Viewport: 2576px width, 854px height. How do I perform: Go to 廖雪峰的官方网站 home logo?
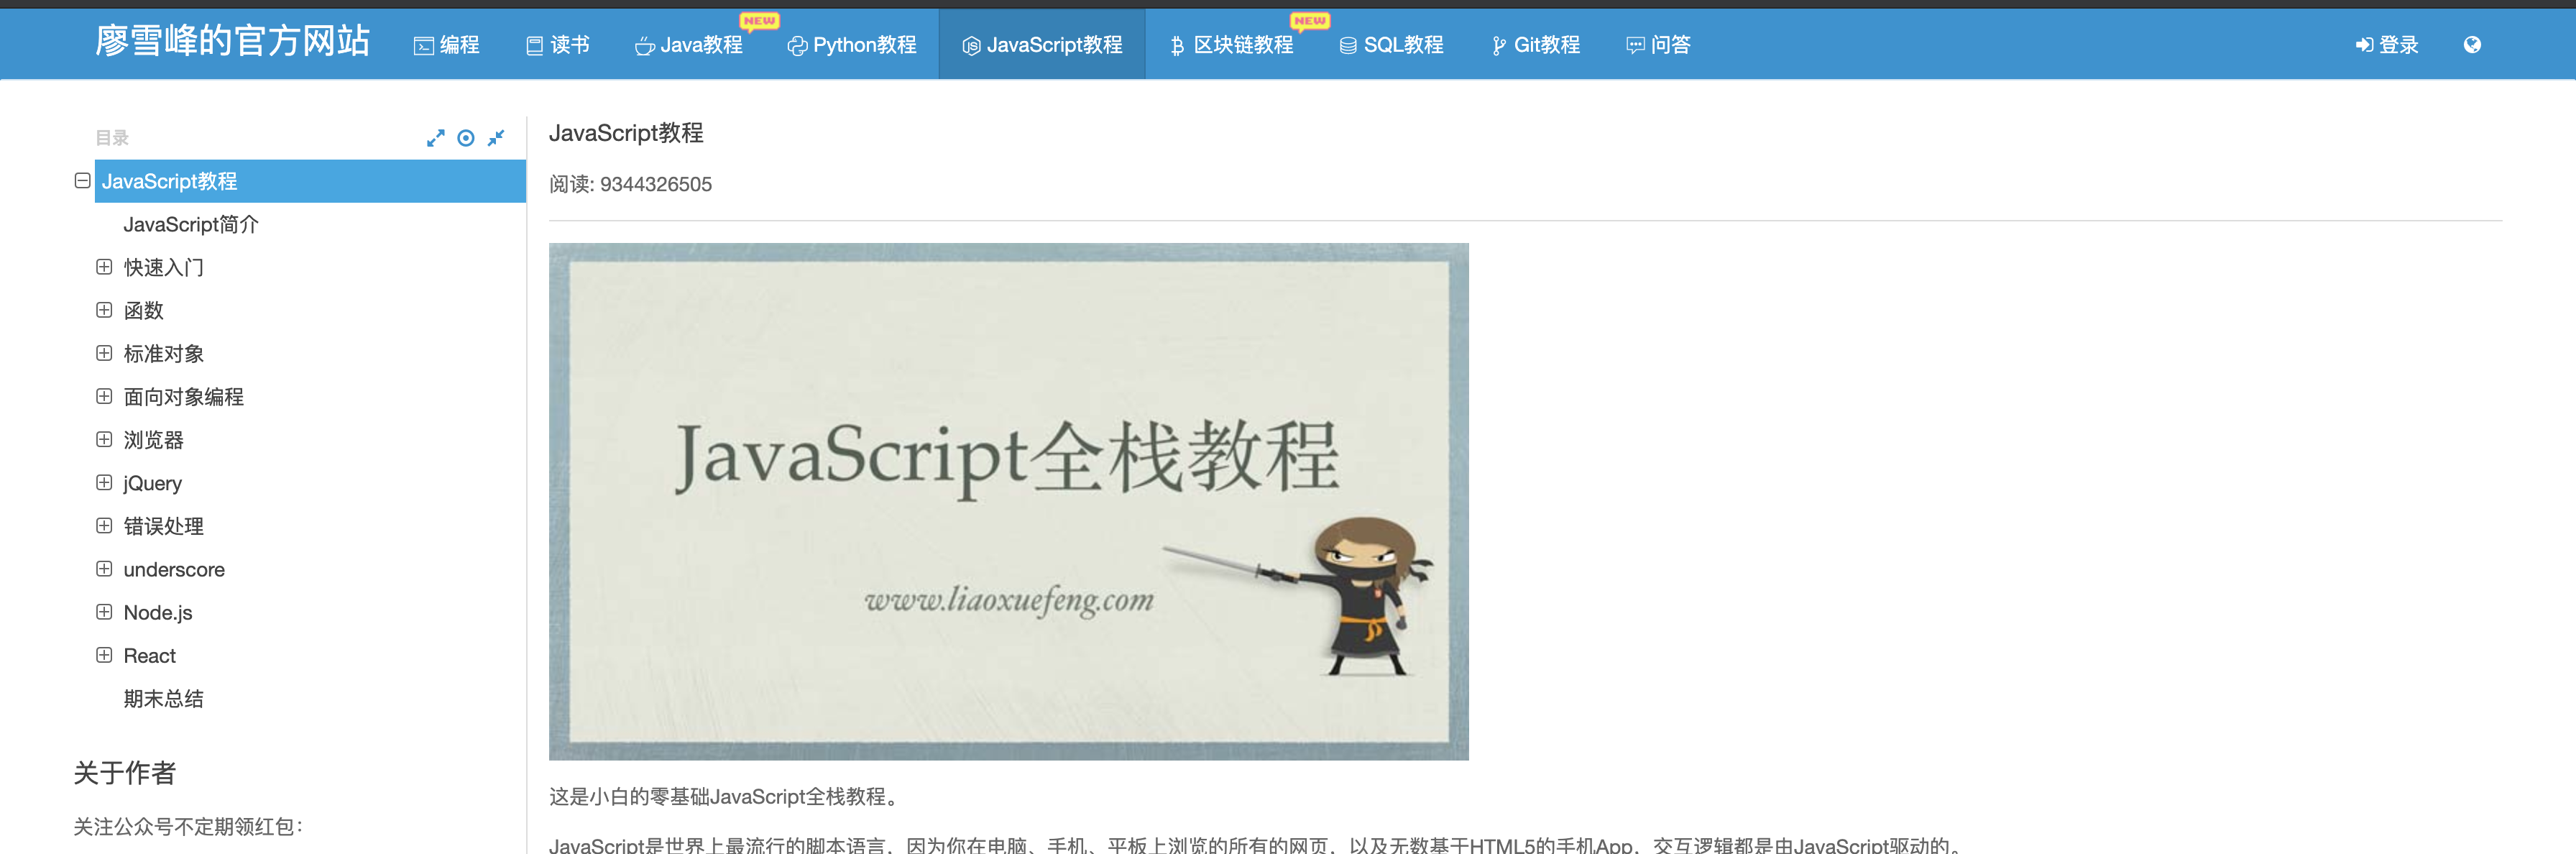click(232, 41)
